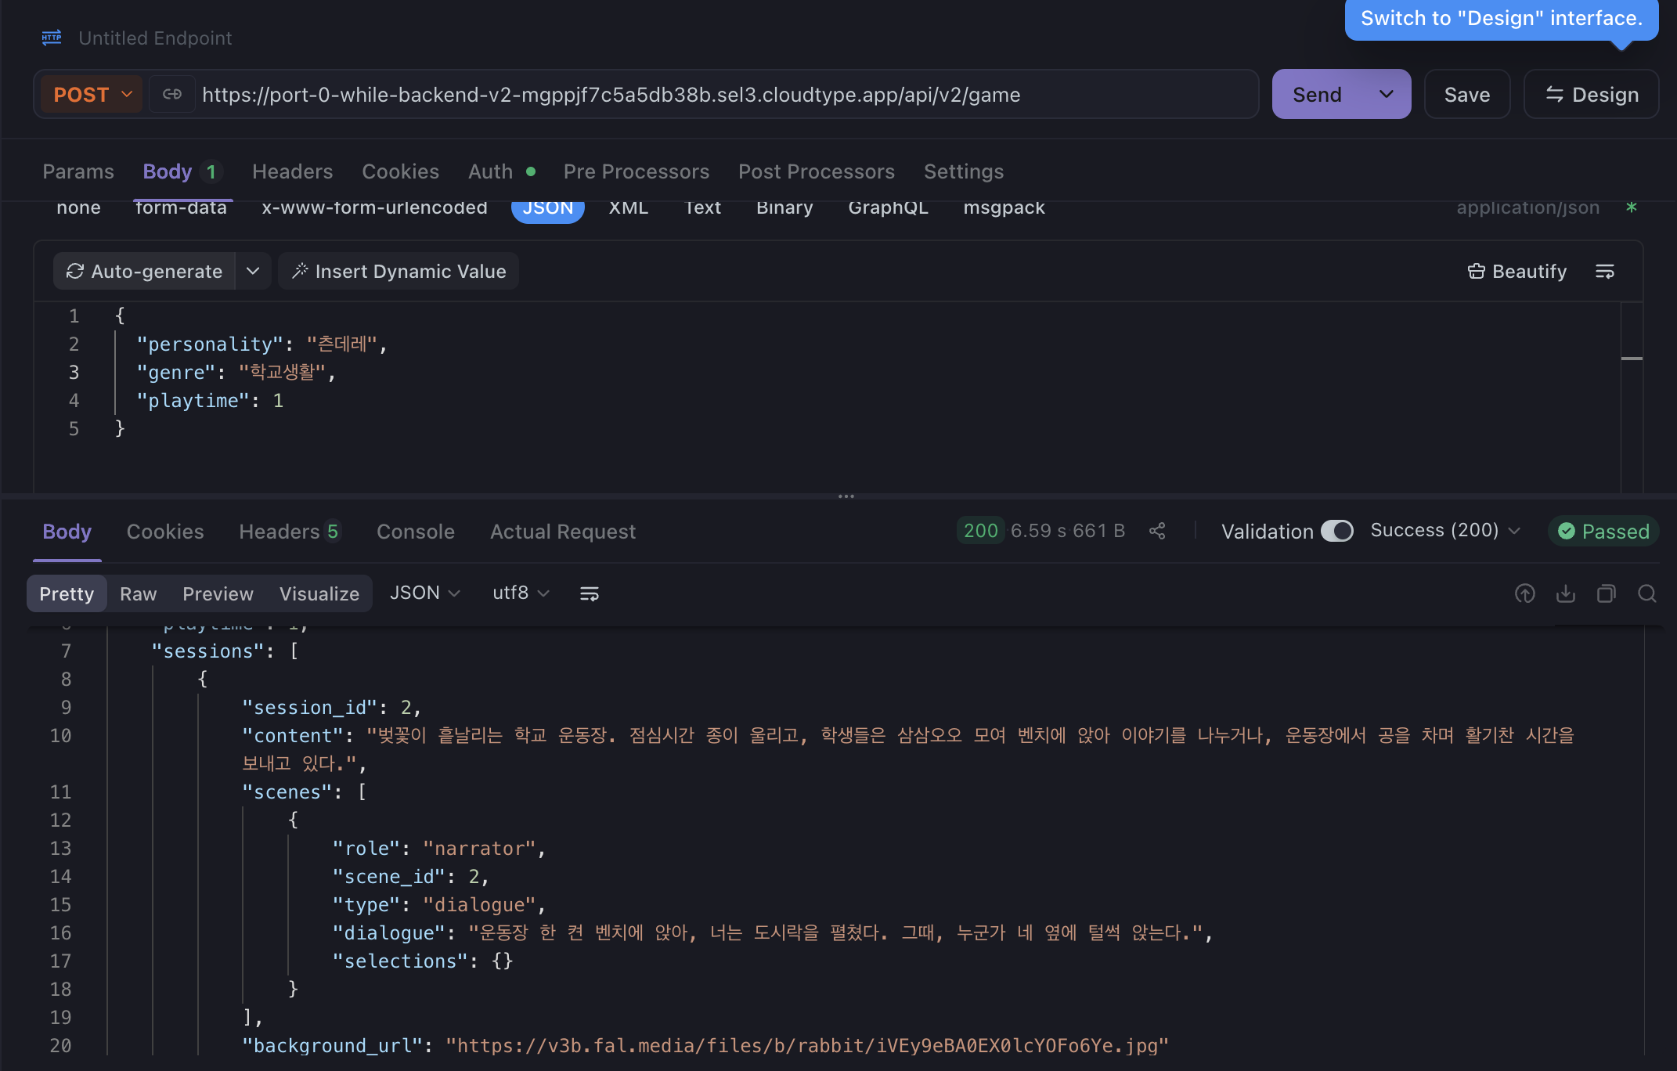
Task: Click the Untitled Endpoint title
Action: click(x=155, y=38)
